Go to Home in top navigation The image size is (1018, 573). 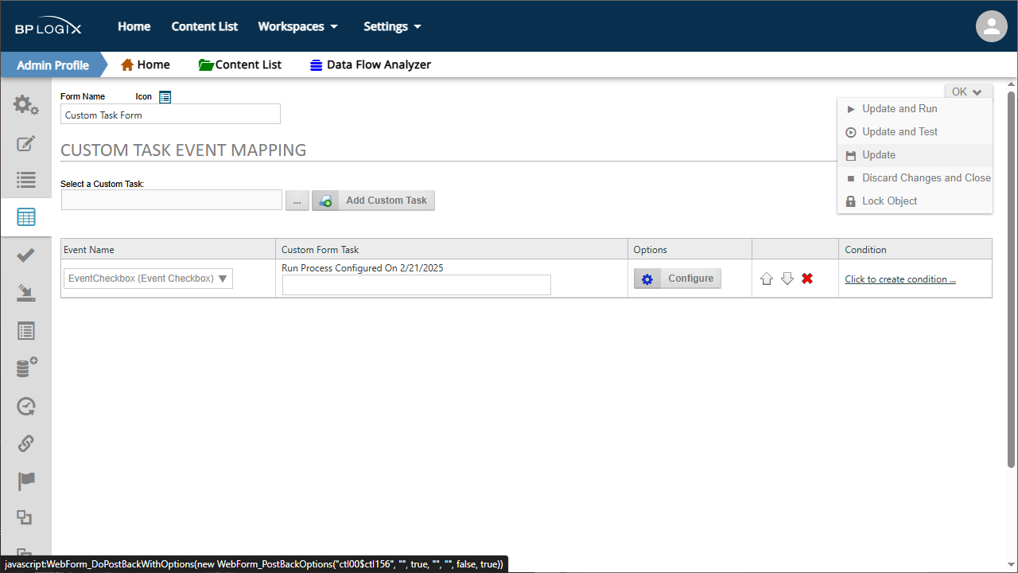[134, 26]
